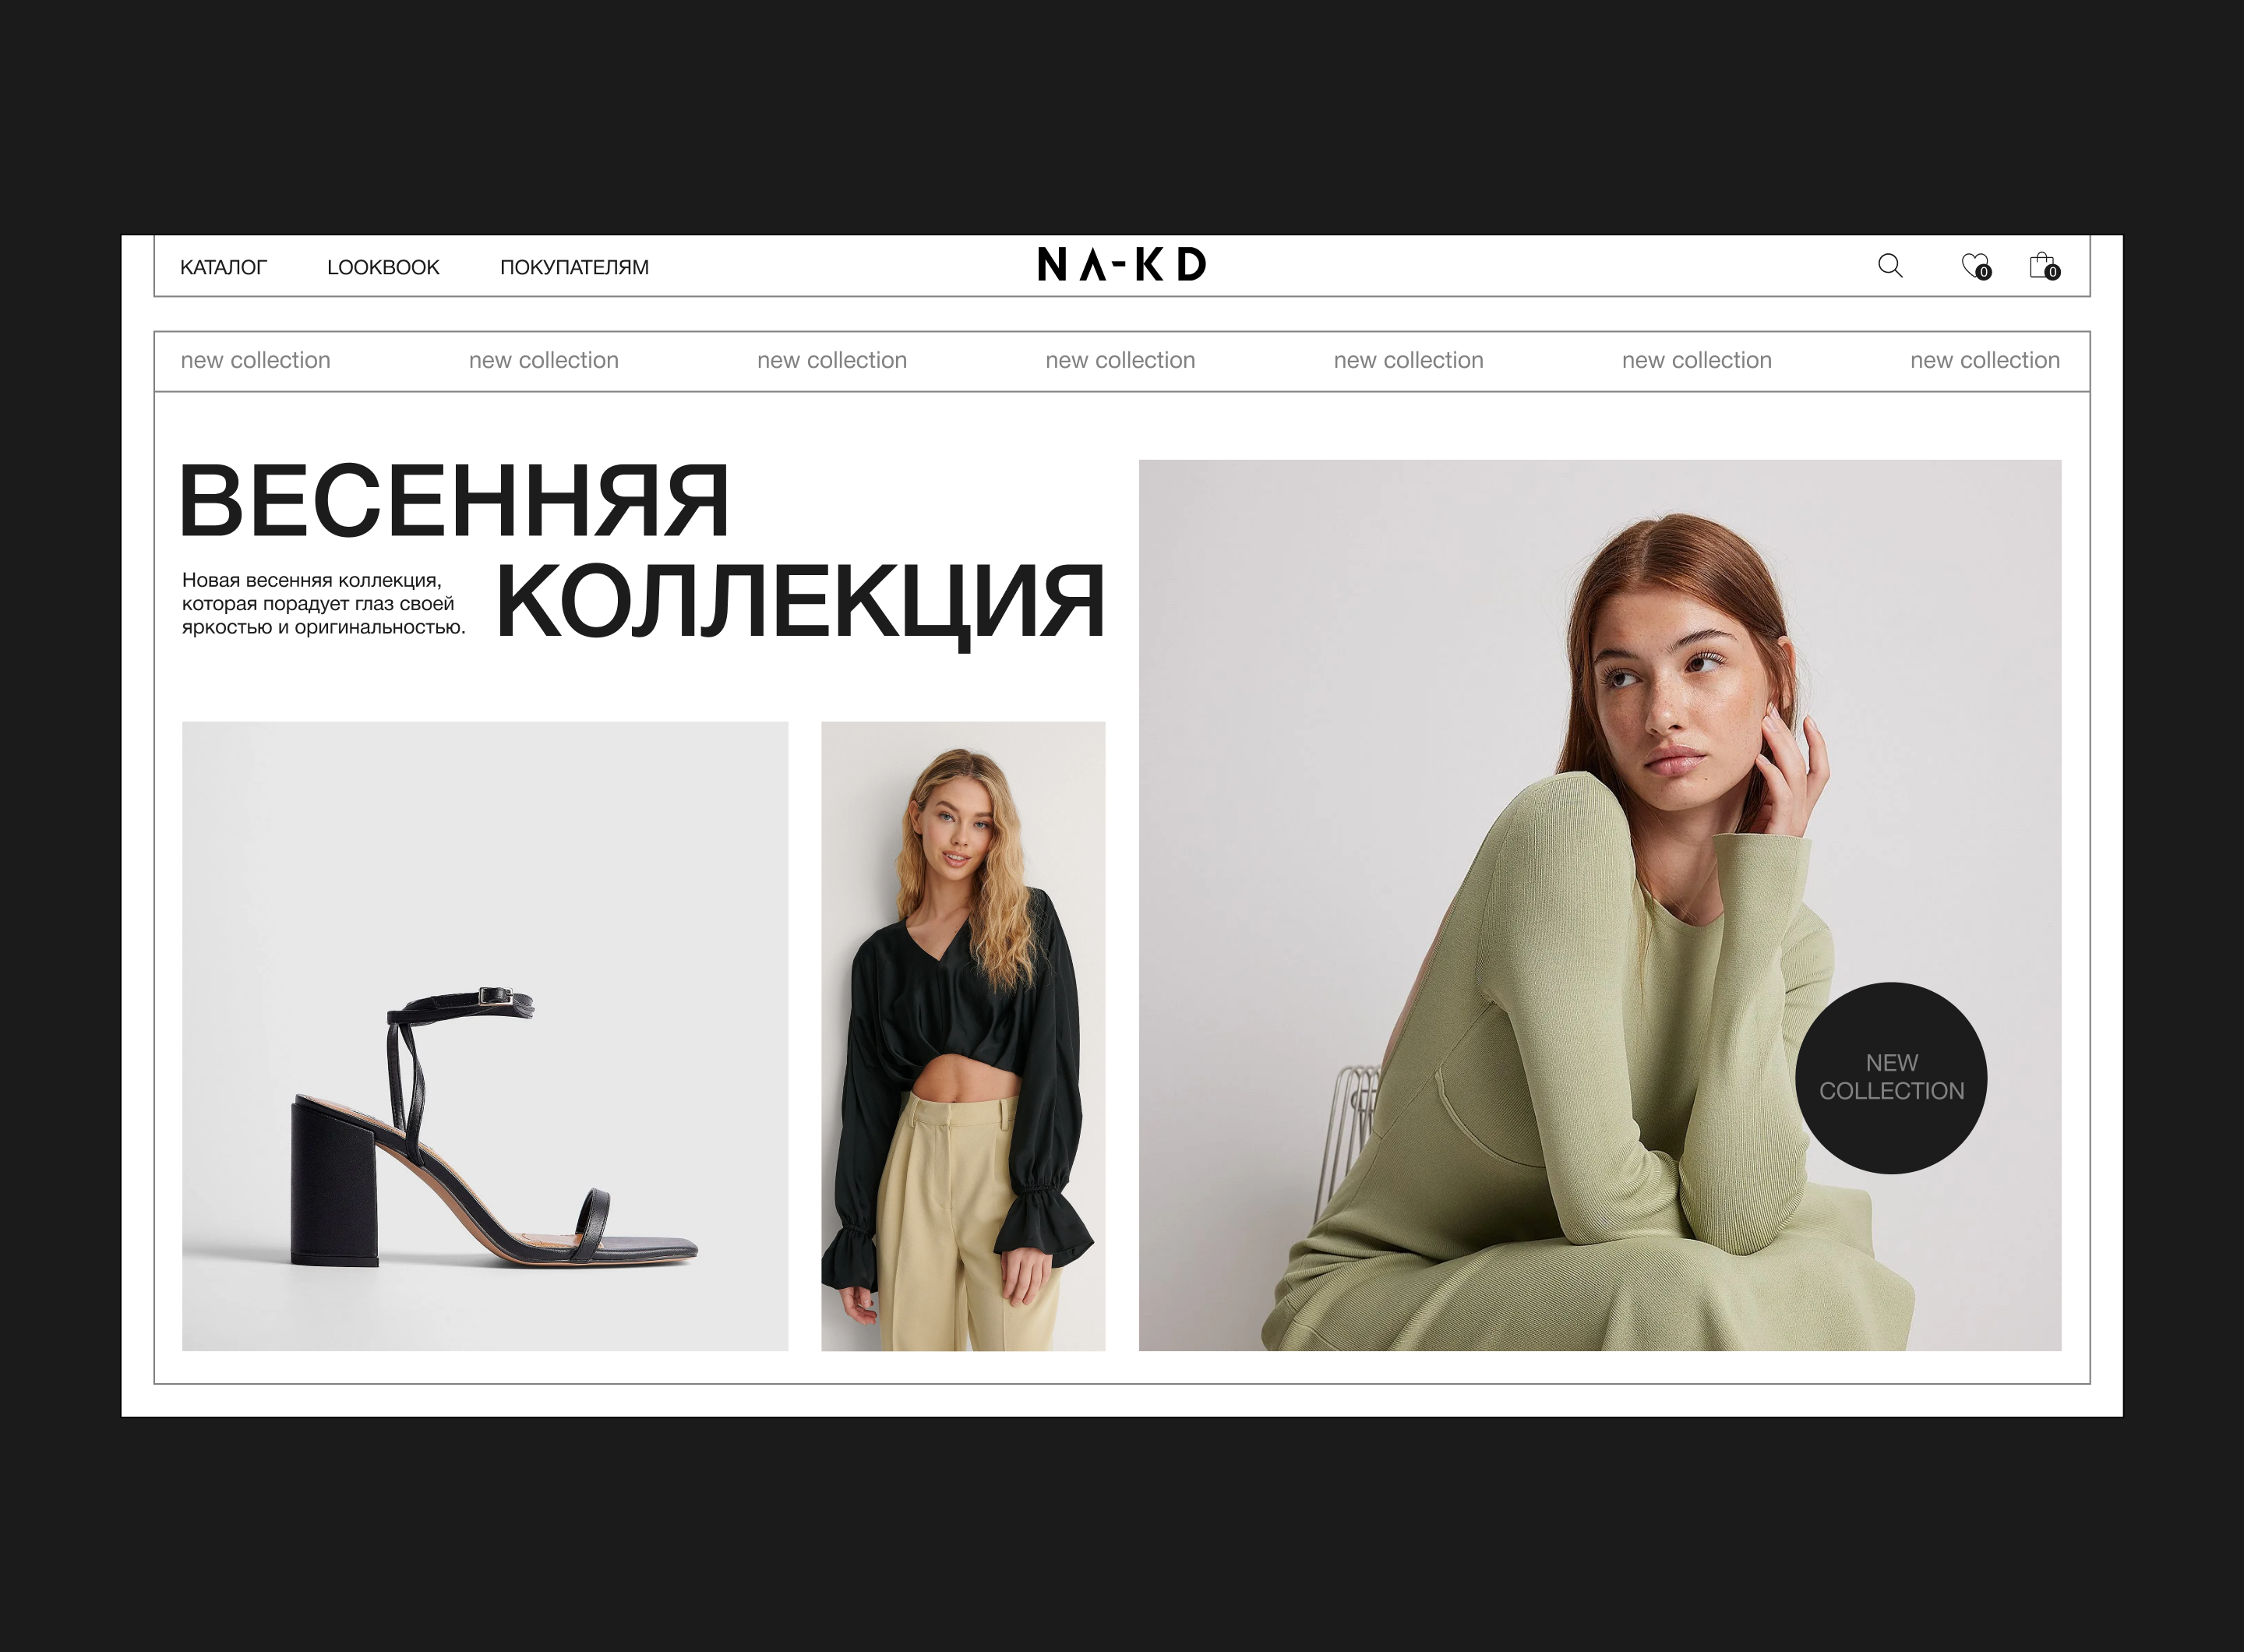Image resolution: width=2244 pixels, height=1652 pixels.
Task: Click the middle new collection ticker link
Action: pyautogui.click(x=1120, y=360)
